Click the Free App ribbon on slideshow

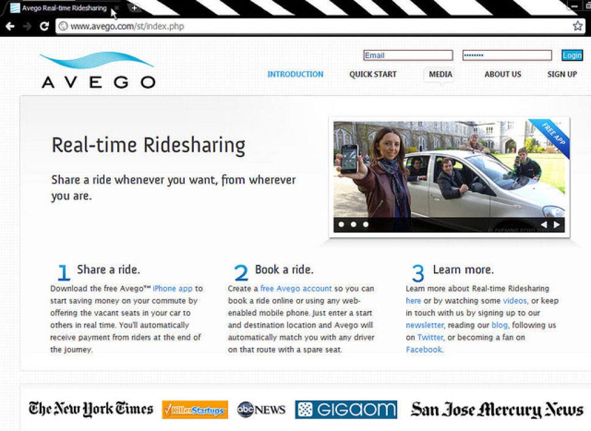point(552,134)
